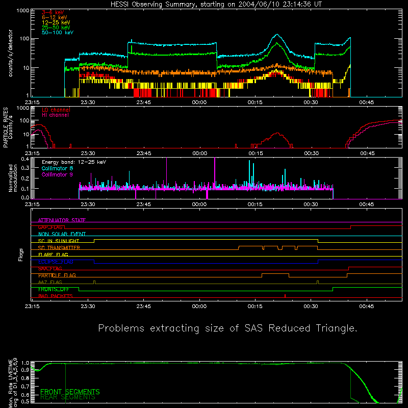Click the PARTICLE_FLAG label
Image resolution: width=408 pixels, height=408 pixels.
57,275
